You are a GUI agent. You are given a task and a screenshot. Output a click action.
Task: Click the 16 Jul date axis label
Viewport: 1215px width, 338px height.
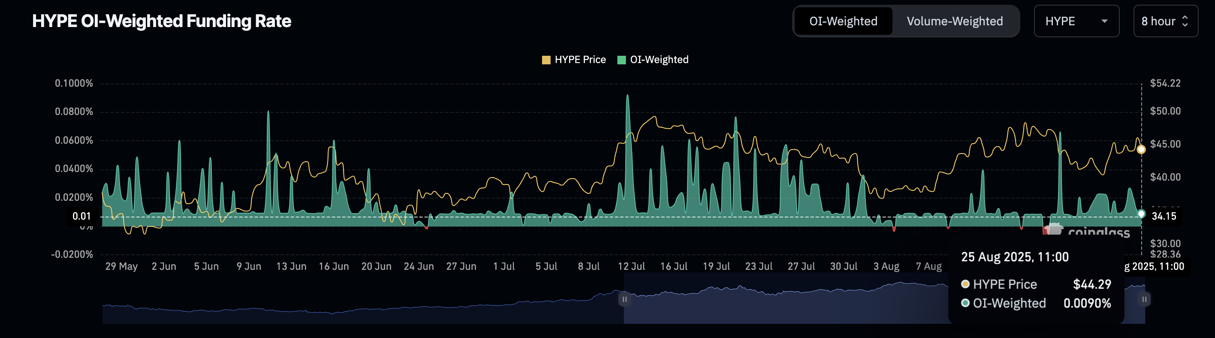click(x=673, y=266)
